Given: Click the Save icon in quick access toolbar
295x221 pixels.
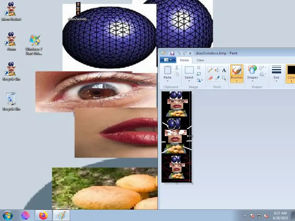Looking at the screenshot, I should [172, 53].
